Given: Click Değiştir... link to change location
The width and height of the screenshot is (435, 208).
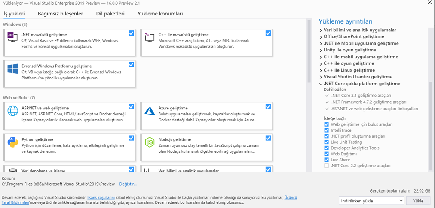Looking at the screenshot, I should point(128,184).
